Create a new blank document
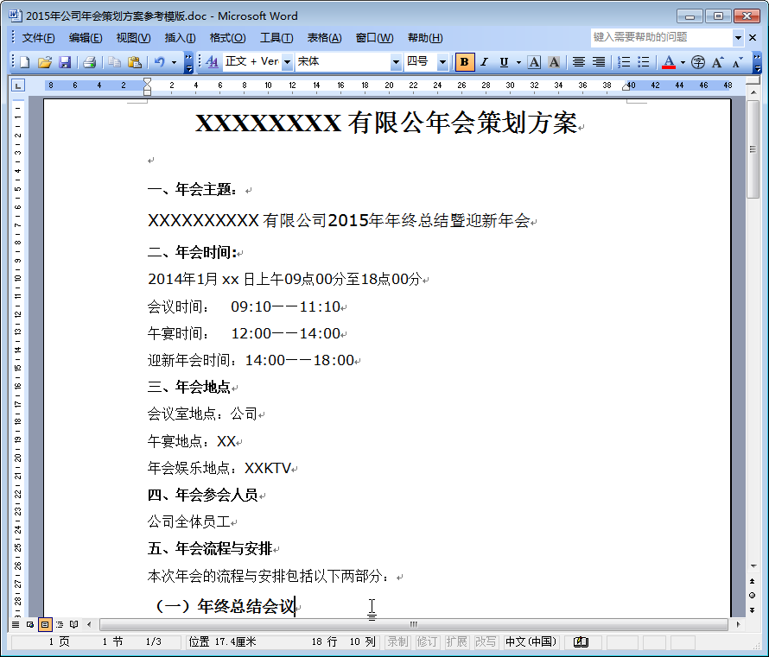The height and width of the screenshot is (657, 769). pos(23,61)
